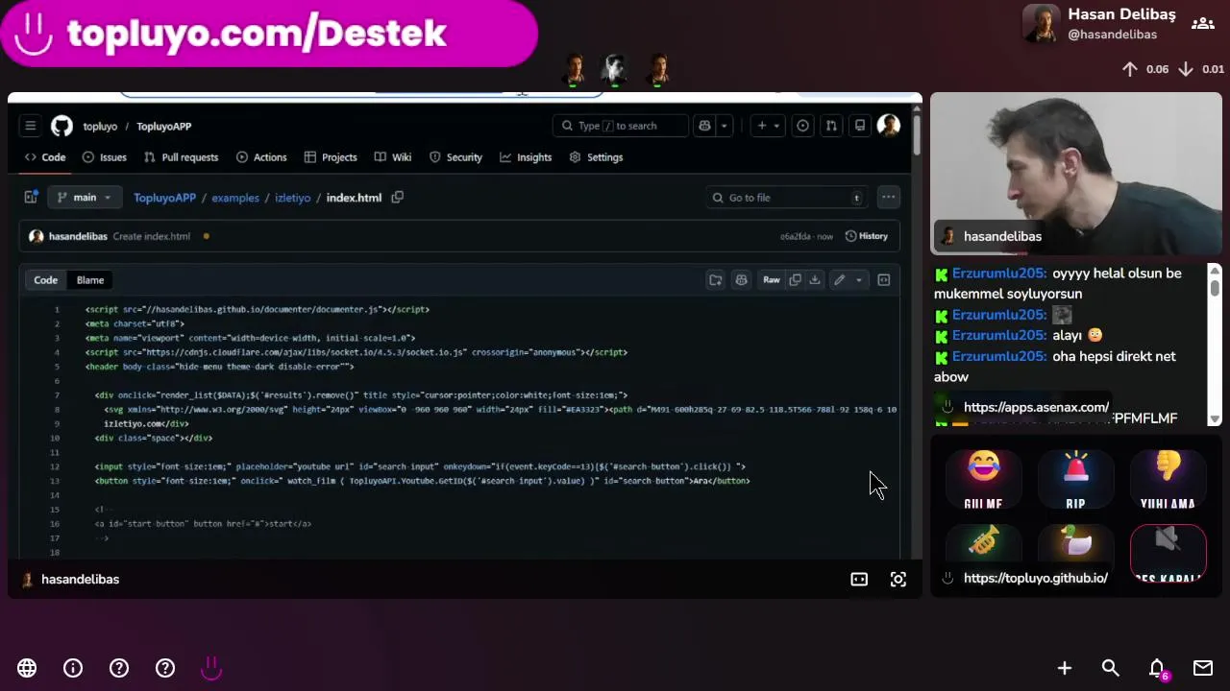Toggle the SES KAPALI mute sound button
1230x691 pixels.
[1168, 554]
